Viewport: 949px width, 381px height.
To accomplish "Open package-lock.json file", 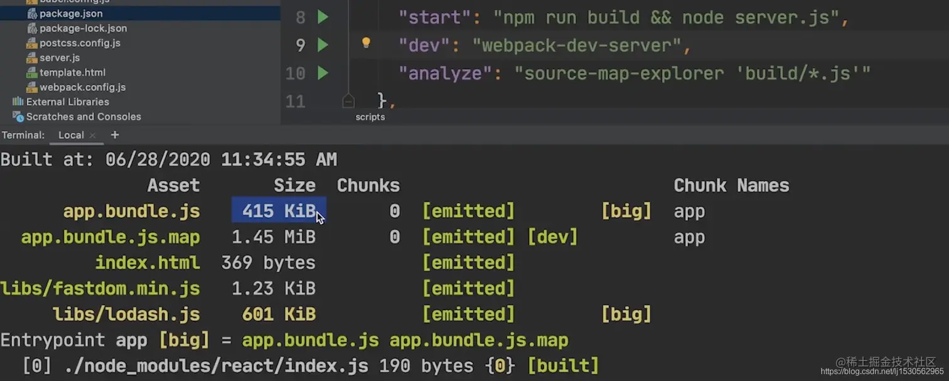I will coord(83,28).
